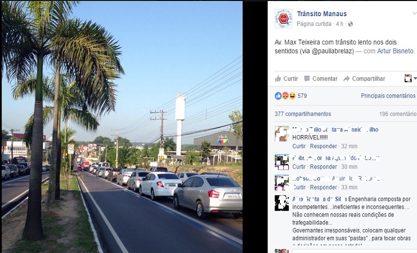417x253 pixels.
Task: Open post options chevron at top right
Action: pyautogui.click(x=414, y=13)
